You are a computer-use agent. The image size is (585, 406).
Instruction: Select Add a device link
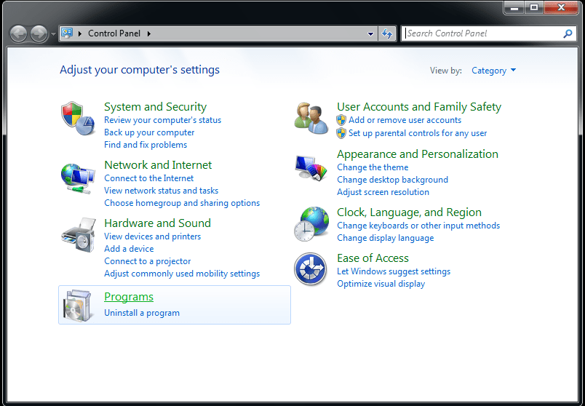click(129, 249)
